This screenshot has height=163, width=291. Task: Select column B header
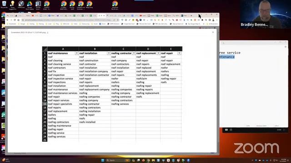point(95,49)
